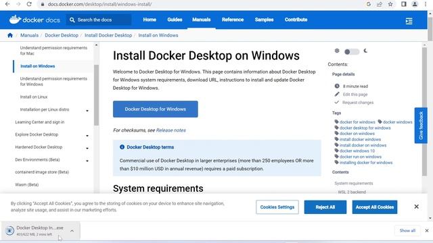Dismiss cookie banner with X icon
433x243 pixels.
coord(417,207)
